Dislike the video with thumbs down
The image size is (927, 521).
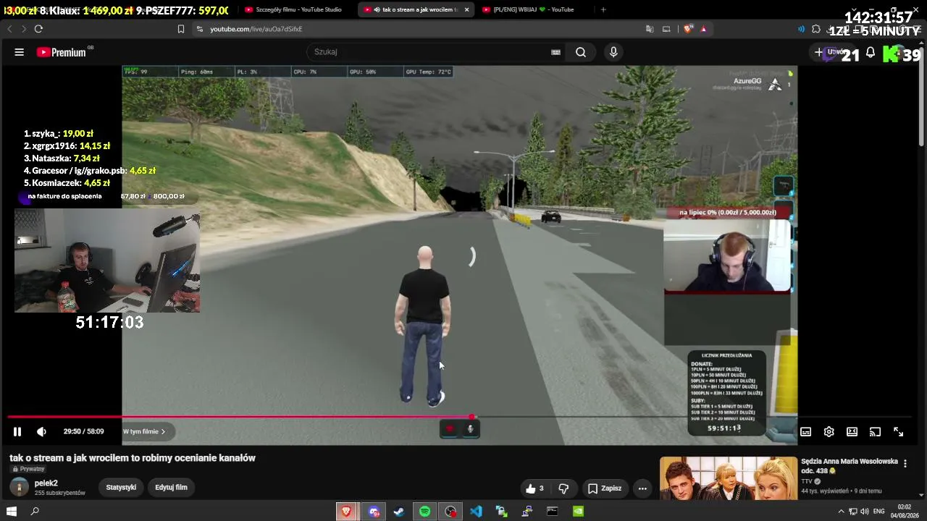[563, 488]
